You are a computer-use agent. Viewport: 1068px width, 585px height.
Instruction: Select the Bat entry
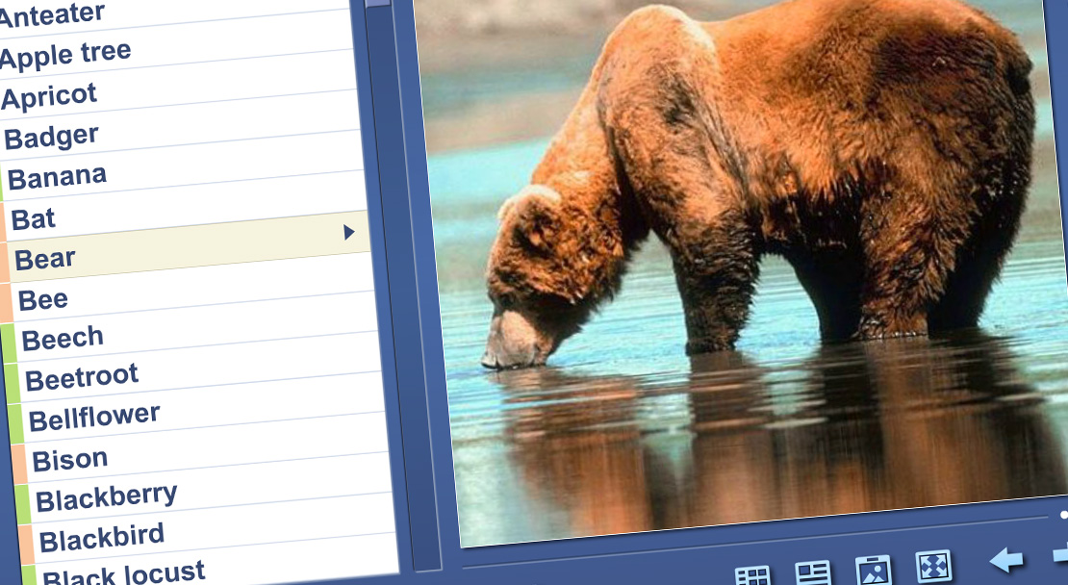click(x=34, y=219)
